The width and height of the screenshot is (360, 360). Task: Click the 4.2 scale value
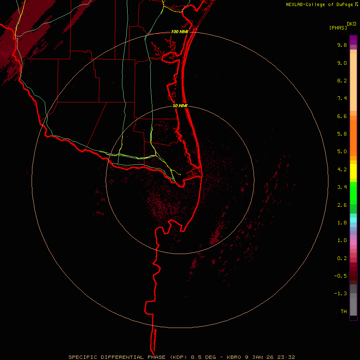[x=342, y=170]
